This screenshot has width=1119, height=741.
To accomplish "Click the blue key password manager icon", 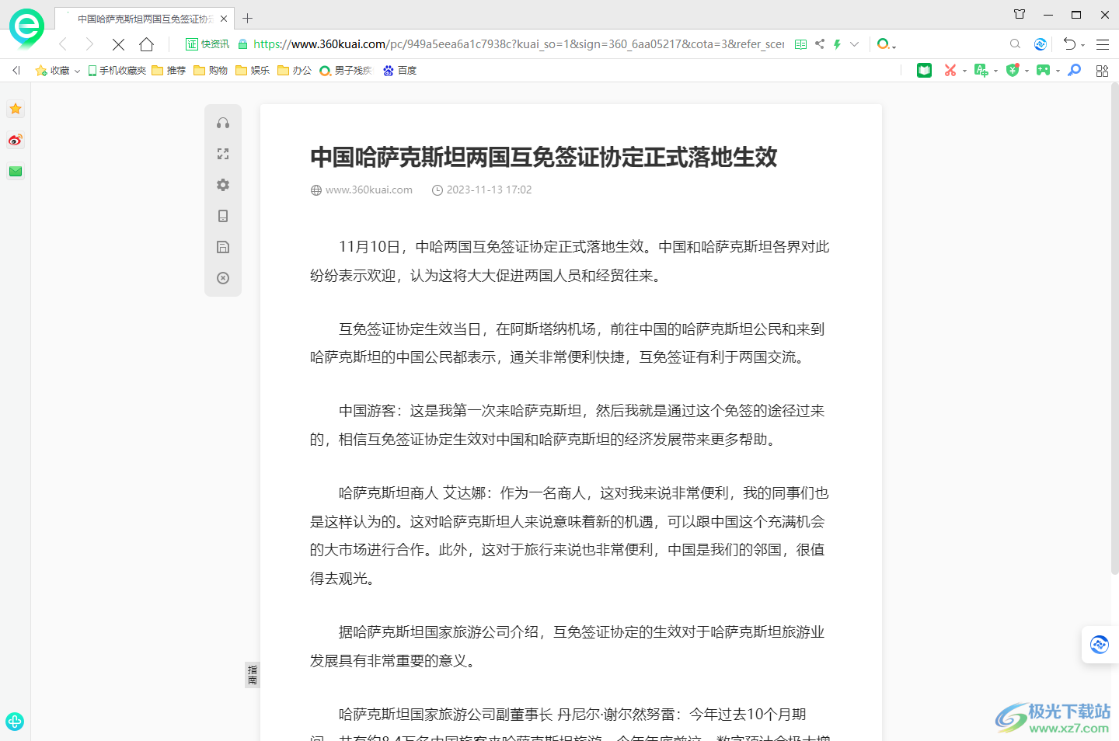I will [1075, 71].
